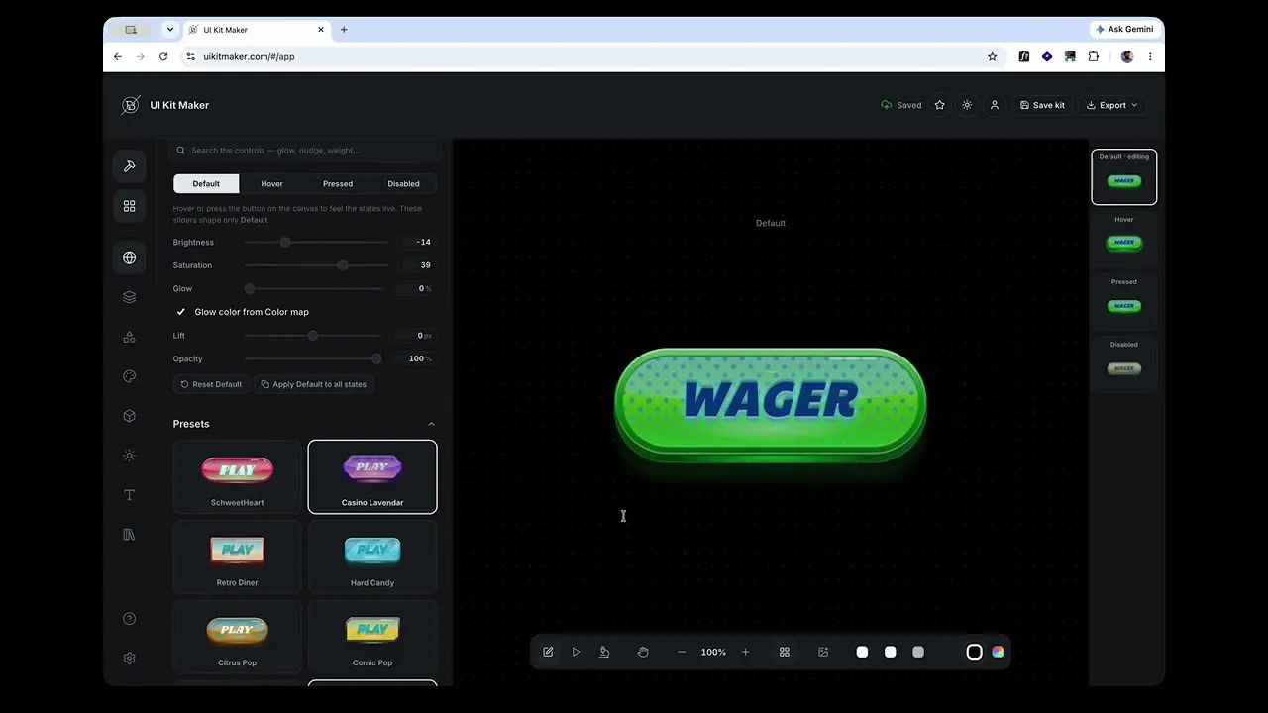Switch to the Default state tab
Viewport: 1268px width, 713px height.
point(206,183)
